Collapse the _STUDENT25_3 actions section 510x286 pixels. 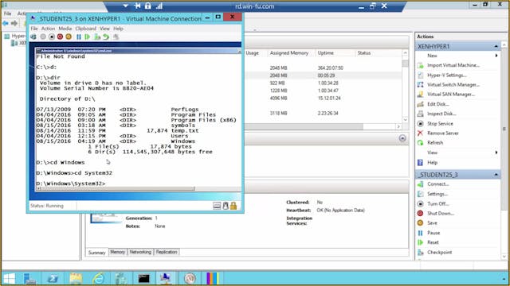coord(496,175)
